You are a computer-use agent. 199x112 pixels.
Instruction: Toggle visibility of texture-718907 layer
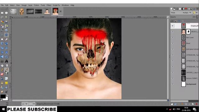click(172, 78)
